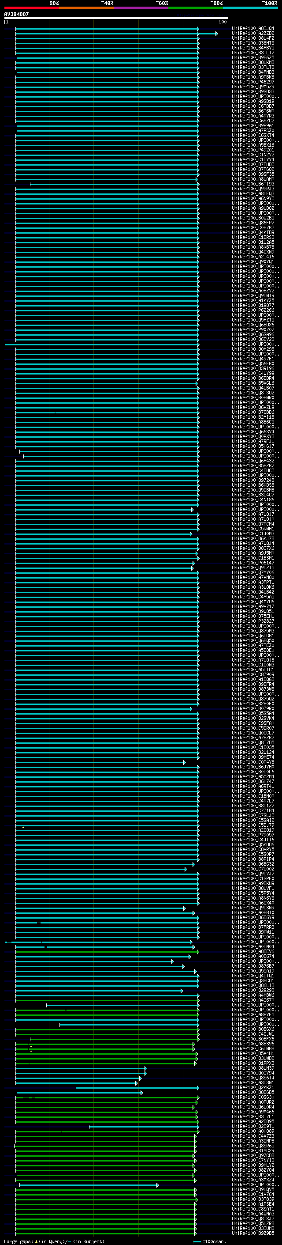Select the UniRef100_Q9SF35 label
Screen dimensions: 282x1245
coord(253,174)
